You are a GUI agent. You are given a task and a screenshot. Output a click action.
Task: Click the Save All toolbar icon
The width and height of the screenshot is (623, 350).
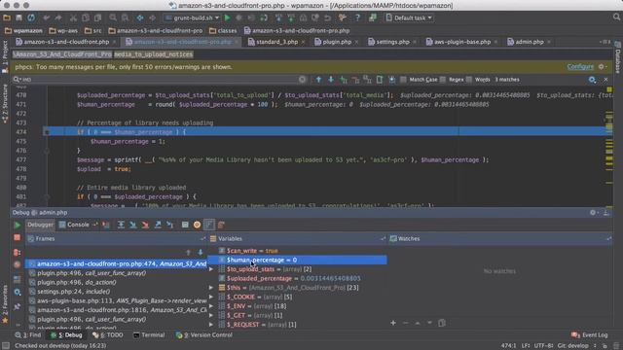[18, 17]
